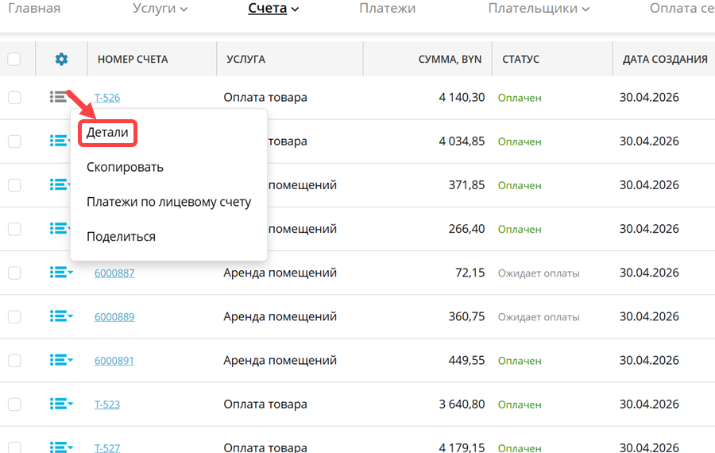
Task: Open invoice link 6000887
Action: point(114,273)
